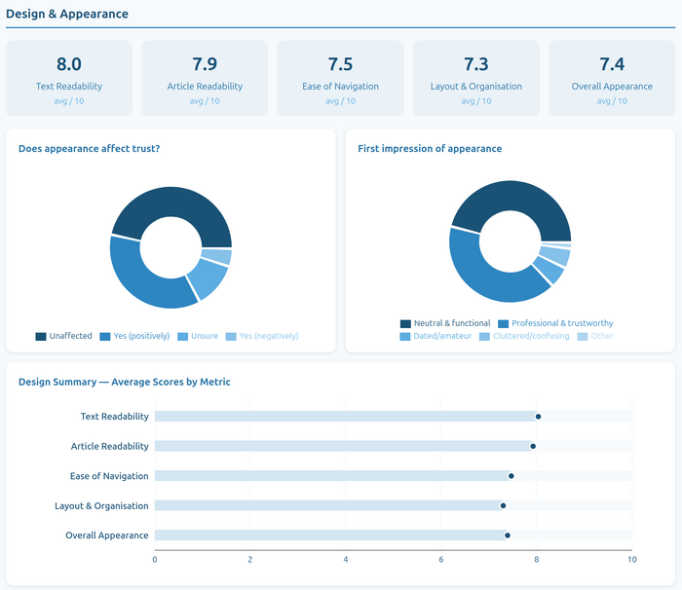This screenshot has height=590, width=682.
Task: Open the Ease of Navigation score card
Action: [x=340, y=78]
